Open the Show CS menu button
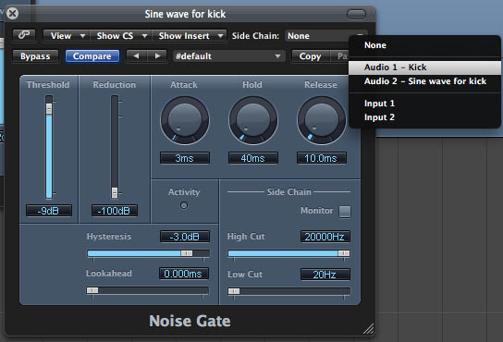The width and height of the screenshot is (503, 342). (120, 36)
